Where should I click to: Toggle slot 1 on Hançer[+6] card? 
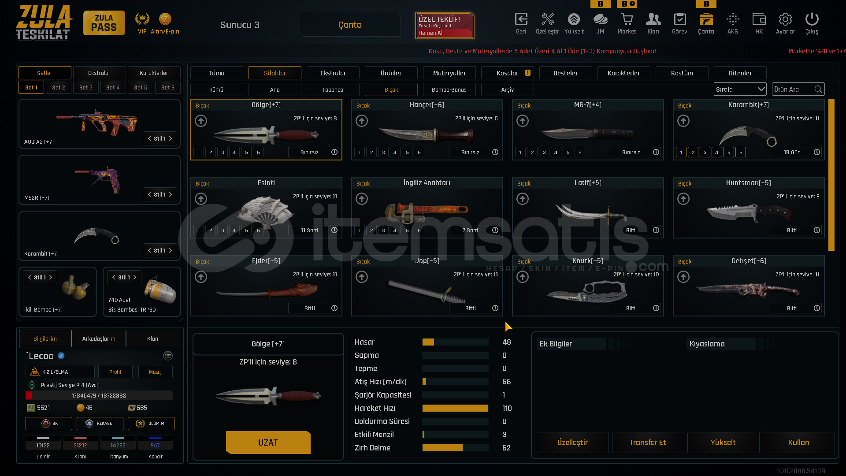[360, 152]
